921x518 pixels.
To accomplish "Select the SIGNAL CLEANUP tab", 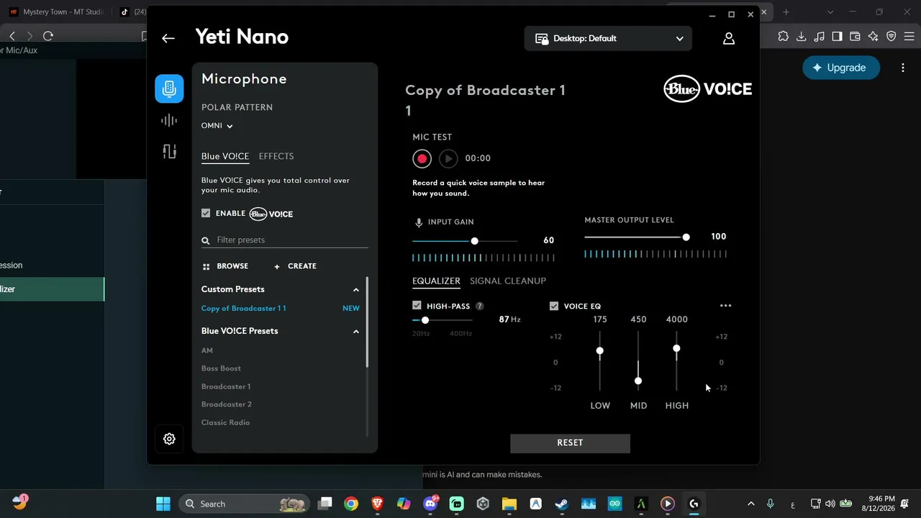I will (508, 281).
